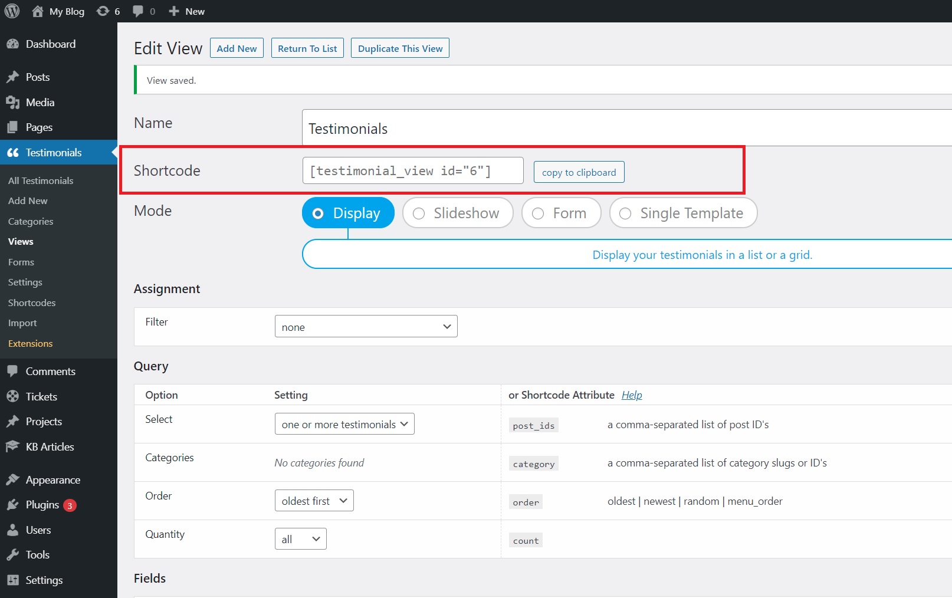
Task: Open the comments bubble icon in top bar
Action: click(x=138, y=11)
